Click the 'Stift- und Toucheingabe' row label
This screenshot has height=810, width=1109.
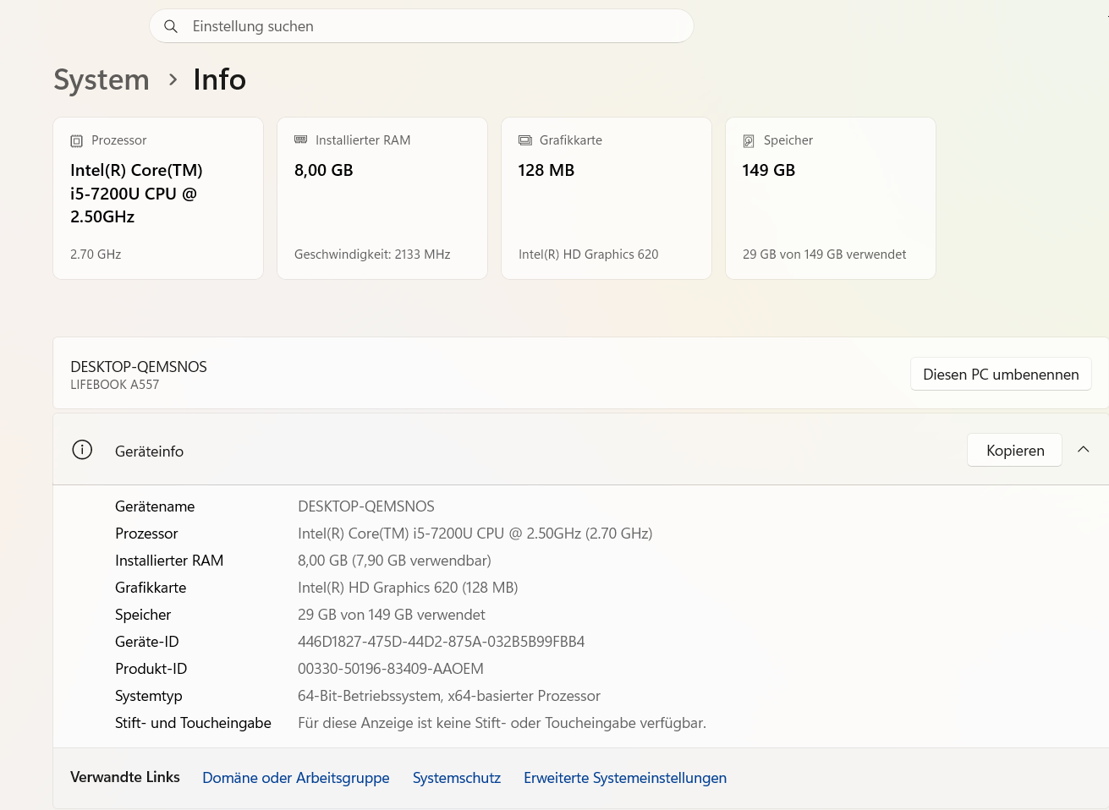point(193,723)
